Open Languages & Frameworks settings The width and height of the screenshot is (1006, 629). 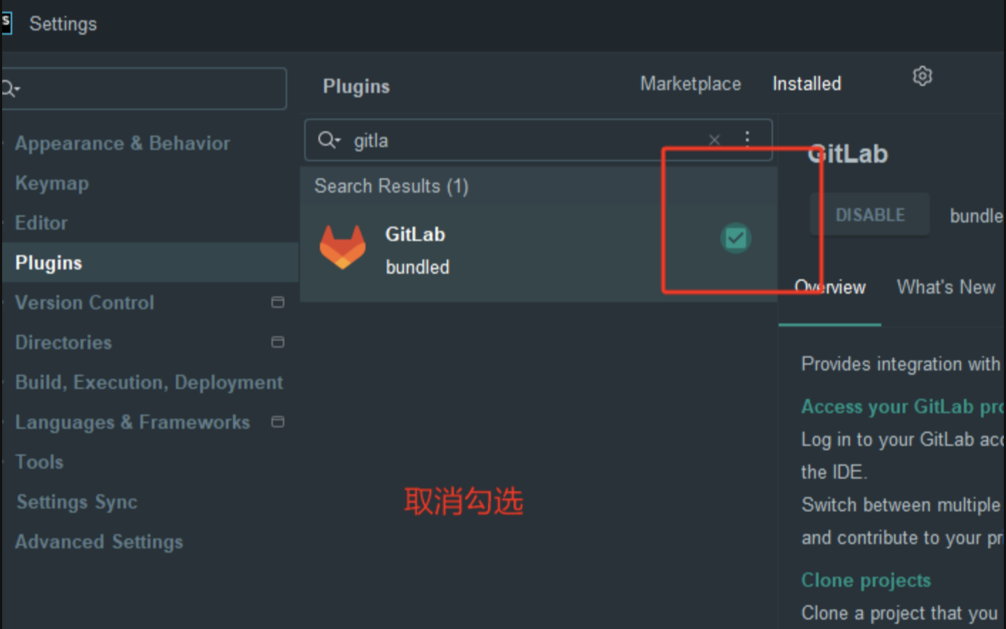[x=133, y=423]
